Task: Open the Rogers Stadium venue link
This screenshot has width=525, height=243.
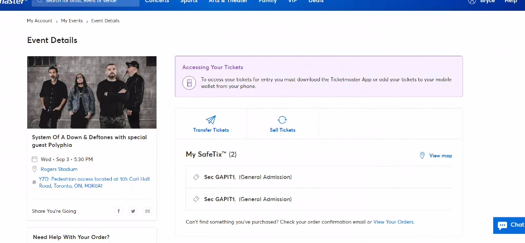Action: [59, 169]
